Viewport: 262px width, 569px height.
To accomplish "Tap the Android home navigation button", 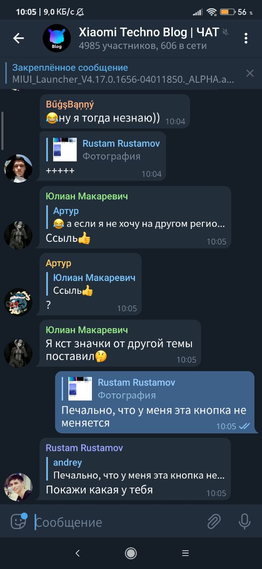I will pyautogui.click(x=131, y=553).
